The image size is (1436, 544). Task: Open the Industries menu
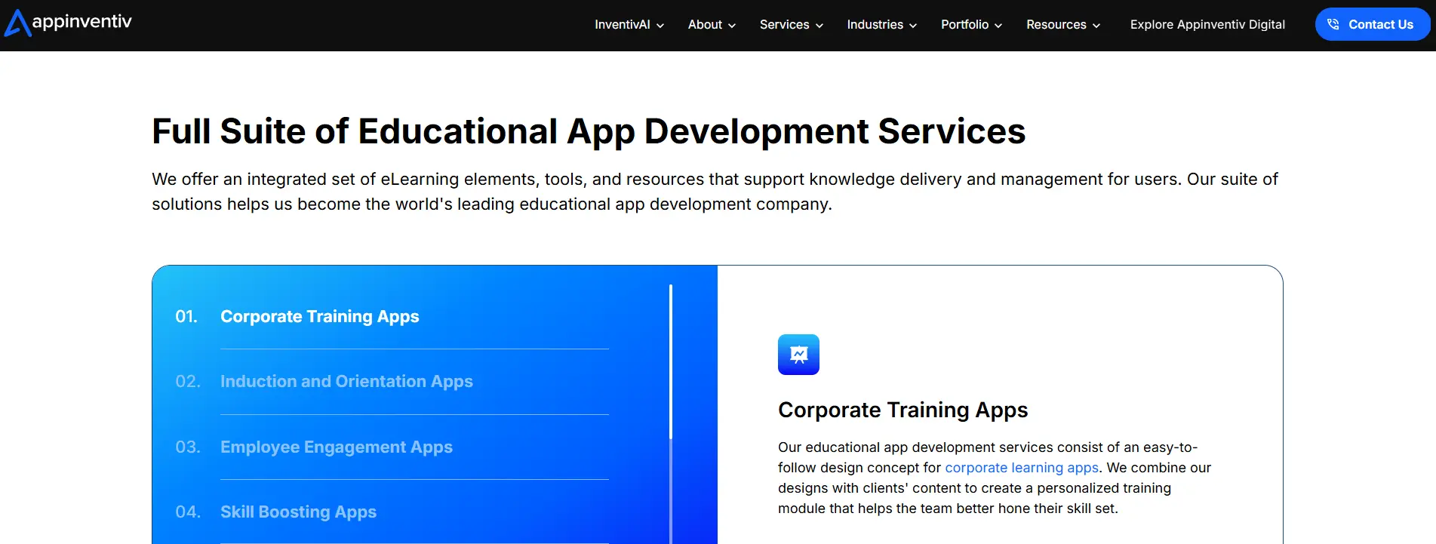tap(882, 25)
